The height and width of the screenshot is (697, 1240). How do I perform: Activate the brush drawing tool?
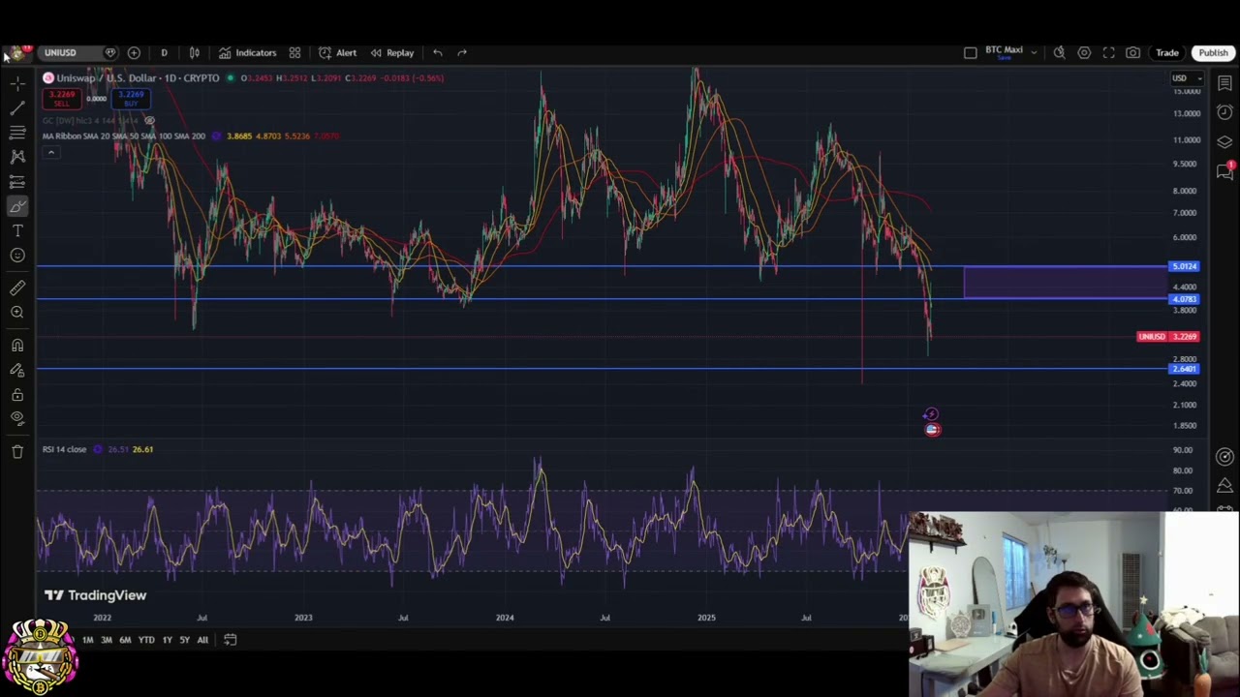pos(17,206)
